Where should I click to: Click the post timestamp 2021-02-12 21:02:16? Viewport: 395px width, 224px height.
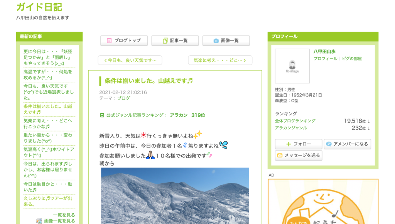(123, 92)
